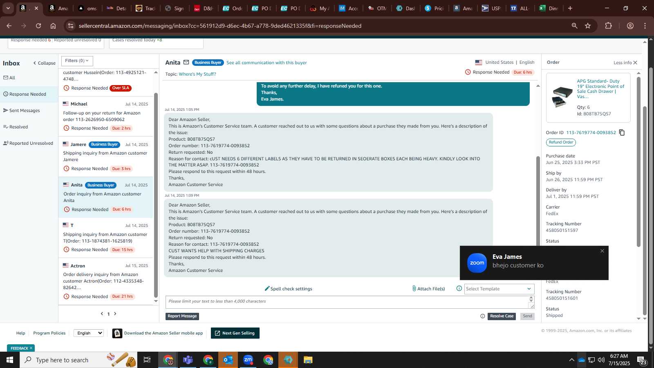The width and height of the screenshot is (654, 368).
Task: Open File Explorer from taskbar
Action: pos(308,360)
